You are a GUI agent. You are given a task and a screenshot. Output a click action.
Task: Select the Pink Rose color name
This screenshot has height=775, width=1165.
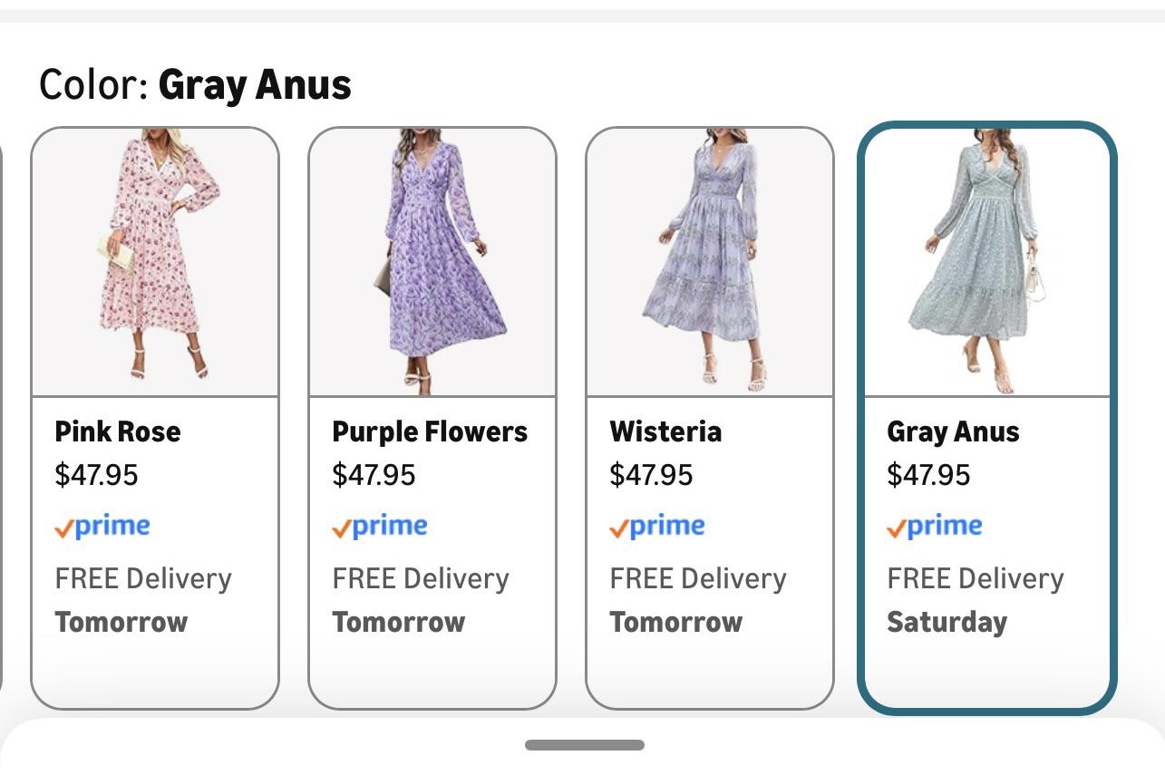pos(118,431)
